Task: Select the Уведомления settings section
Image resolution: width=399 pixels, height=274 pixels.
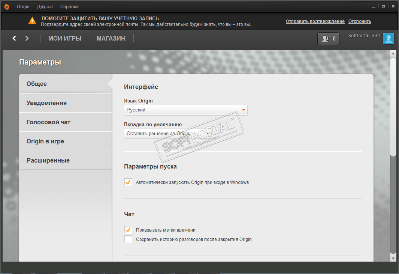Action: [66, 103]
